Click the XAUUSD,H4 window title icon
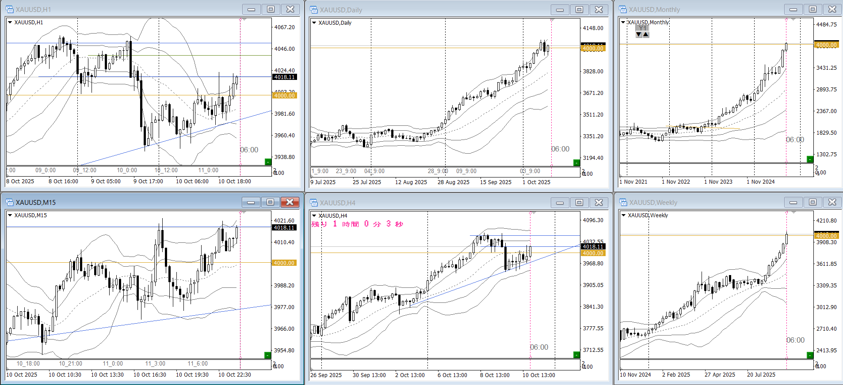 (x=314, y=203)
